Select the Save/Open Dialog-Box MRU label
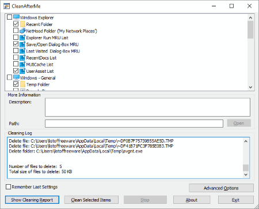This screenshot has height=209, width=259. point(52,44)
